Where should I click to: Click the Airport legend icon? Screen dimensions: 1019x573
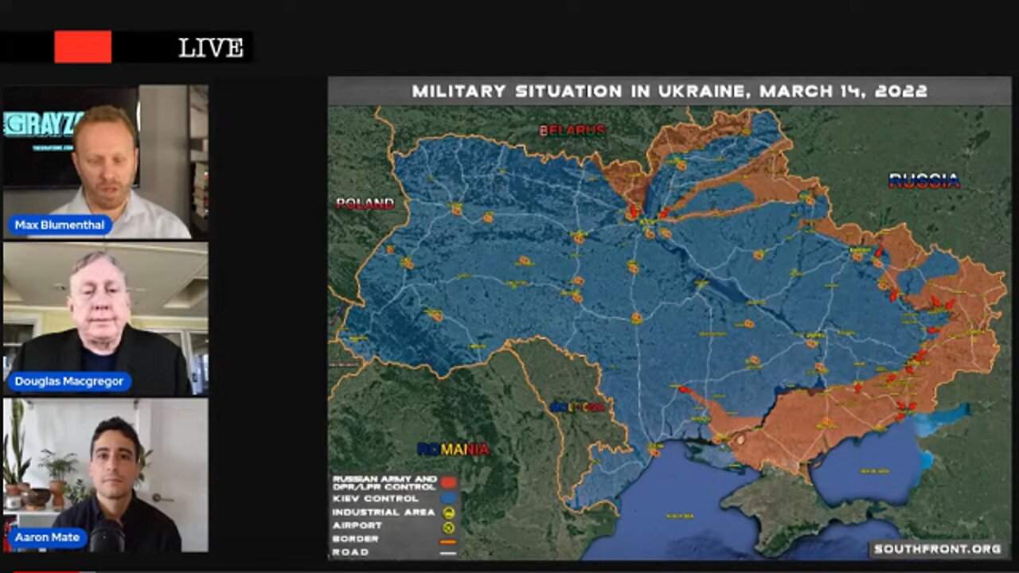tap(448, 526)
